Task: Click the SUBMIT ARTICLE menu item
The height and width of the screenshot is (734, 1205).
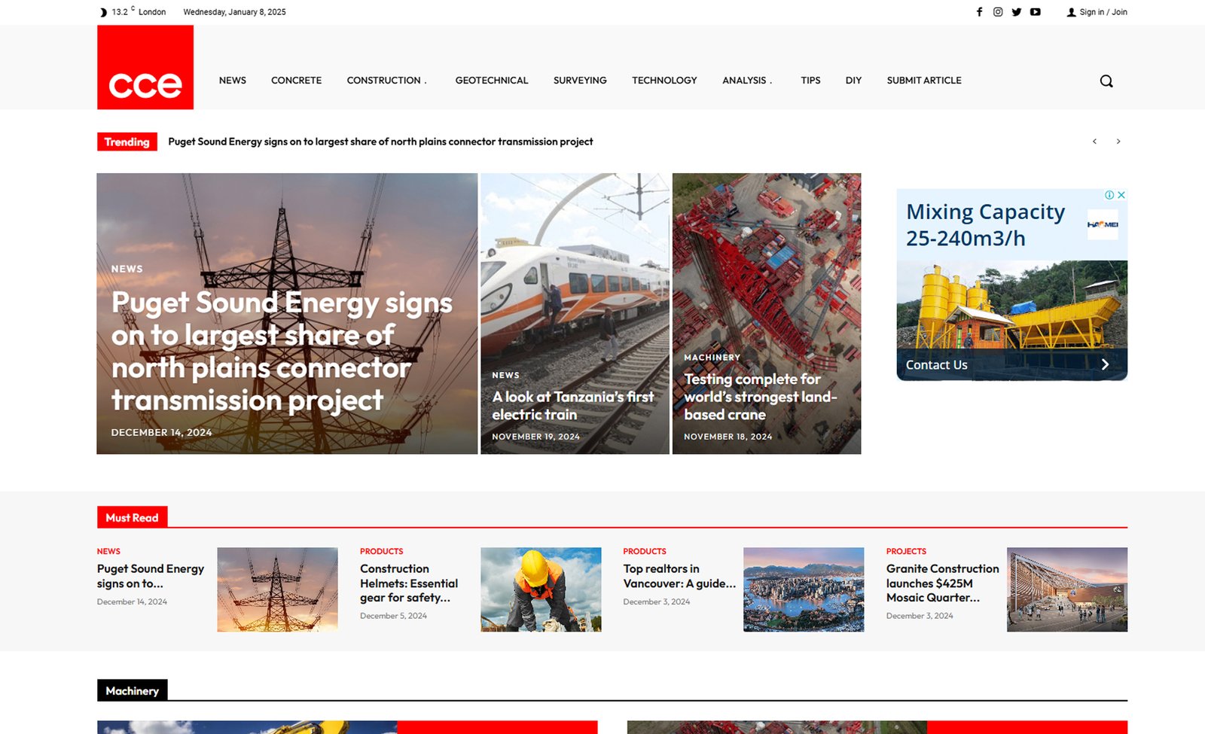Action: click(924, 81)
